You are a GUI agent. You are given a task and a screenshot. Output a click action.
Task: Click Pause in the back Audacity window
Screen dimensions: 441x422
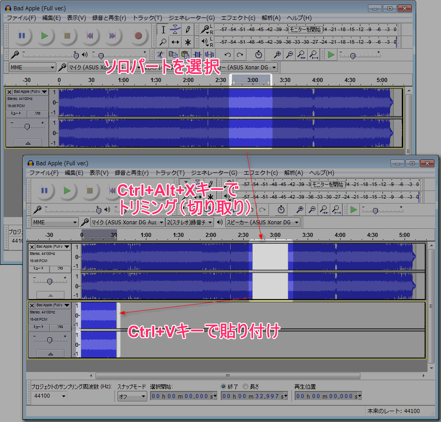(22, 36)
